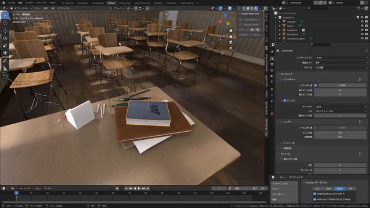Select the Add Cube tool
The image size is (370, 208).
coord(5,76)
